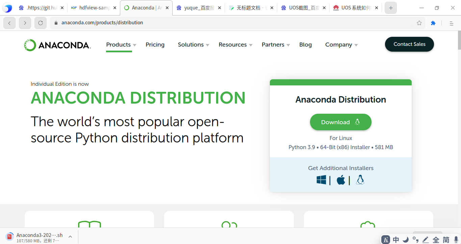Toggle the 中 Chinese/English input mode
The width and height of the screenshot is (461, 244).
click(396, 240)
